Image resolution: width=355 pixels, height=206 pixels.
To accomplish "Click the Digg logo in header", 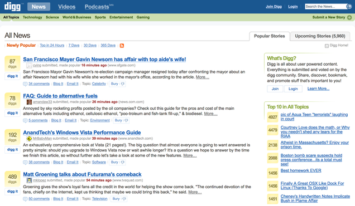I will [x=12, y=7].
